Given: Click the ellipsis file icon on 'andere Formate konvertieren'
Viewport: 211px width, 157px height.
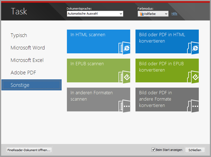Looking at the screenshot, I should tap(193, 106).
